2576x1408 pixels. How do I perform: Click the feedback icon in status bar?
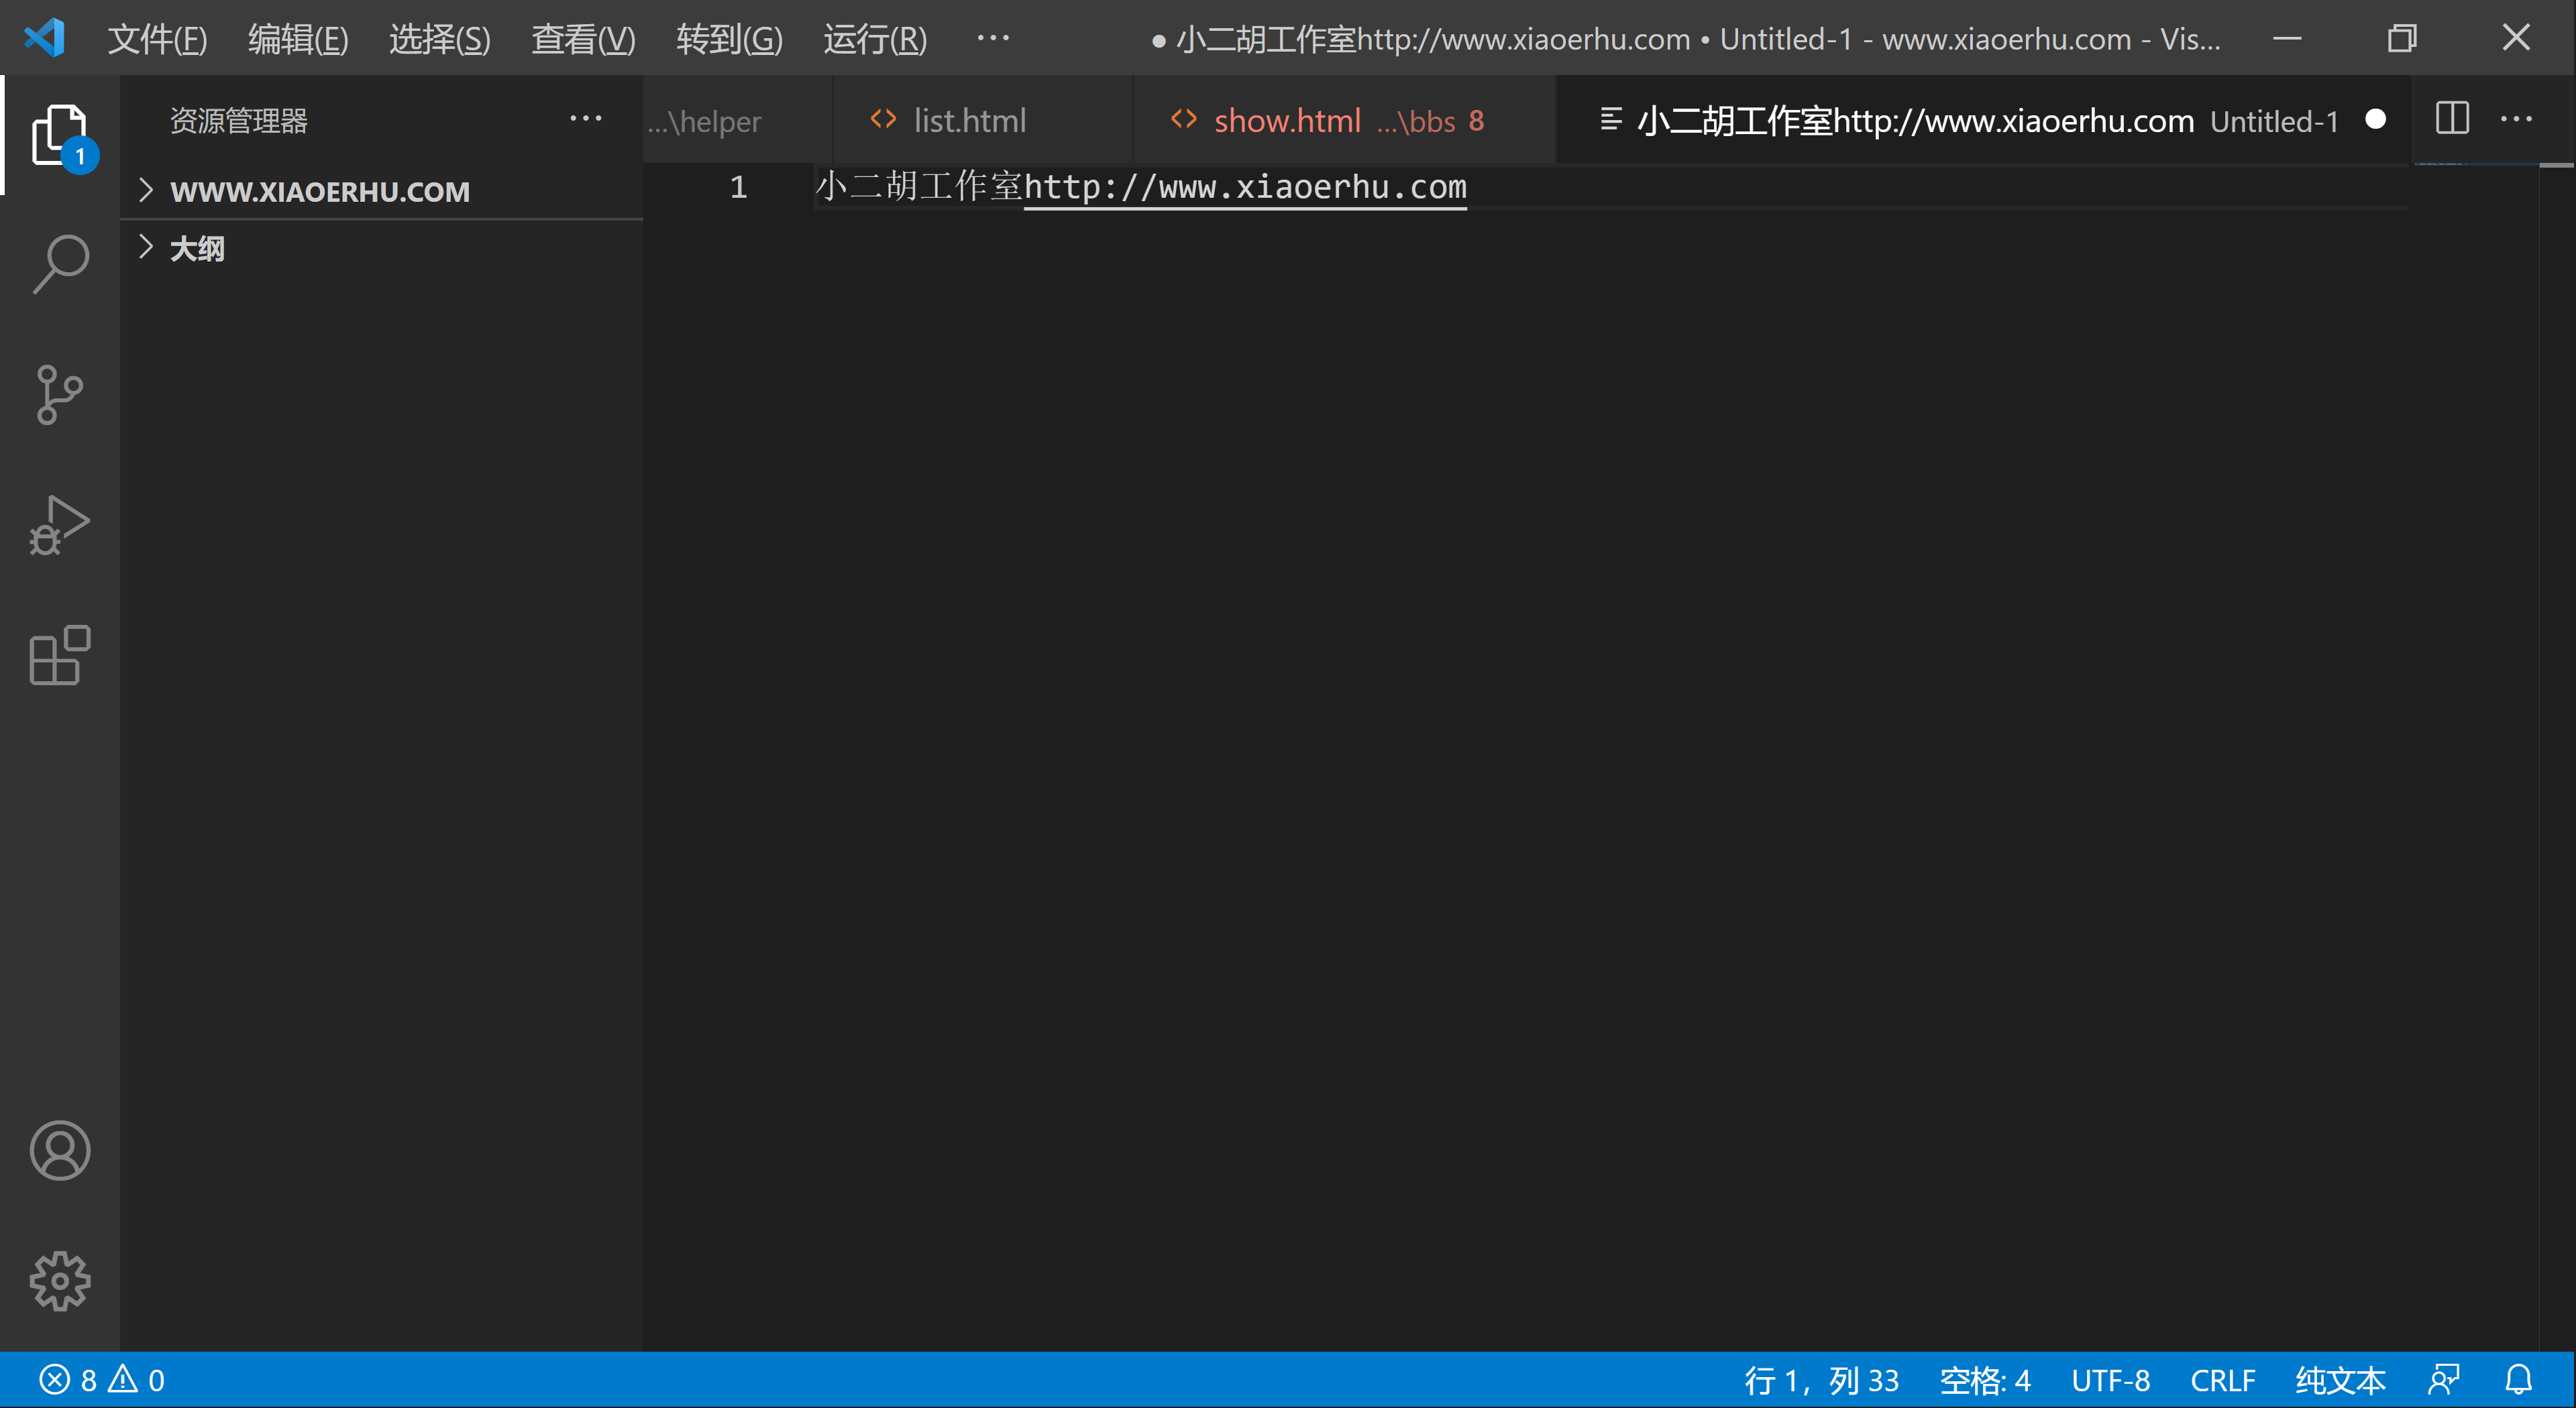coord(2443,1380)
